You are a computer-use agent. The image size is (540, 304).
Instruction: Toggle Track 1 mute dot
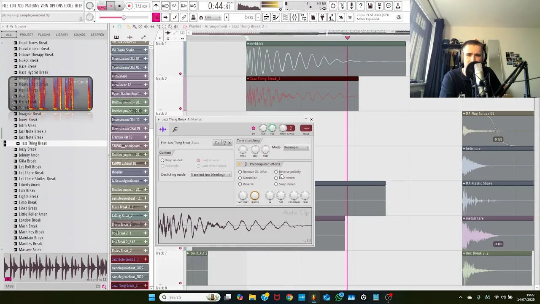click(x=180, y=74)
